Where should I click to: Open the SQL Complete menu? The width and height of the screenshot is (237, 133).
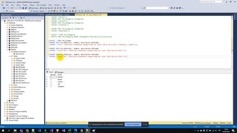coord(41,5)
